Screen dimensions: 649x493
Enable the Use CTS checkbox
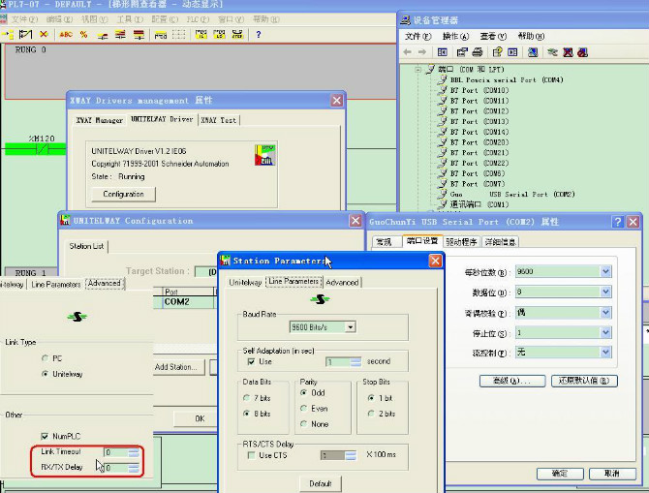tap(251, 455)
